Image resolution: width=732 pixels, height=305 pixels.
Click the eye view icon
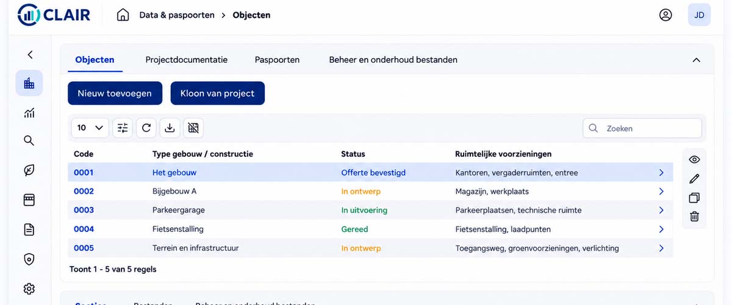pos(694,160)
